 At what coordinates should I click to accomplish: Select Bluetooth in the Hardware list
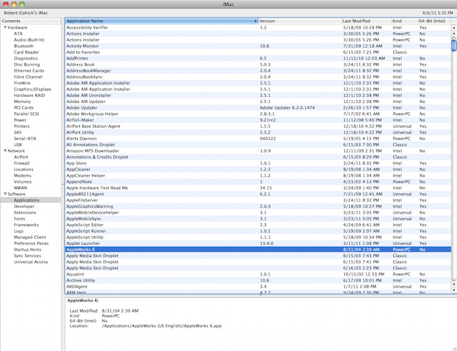[x=24, y=46]
